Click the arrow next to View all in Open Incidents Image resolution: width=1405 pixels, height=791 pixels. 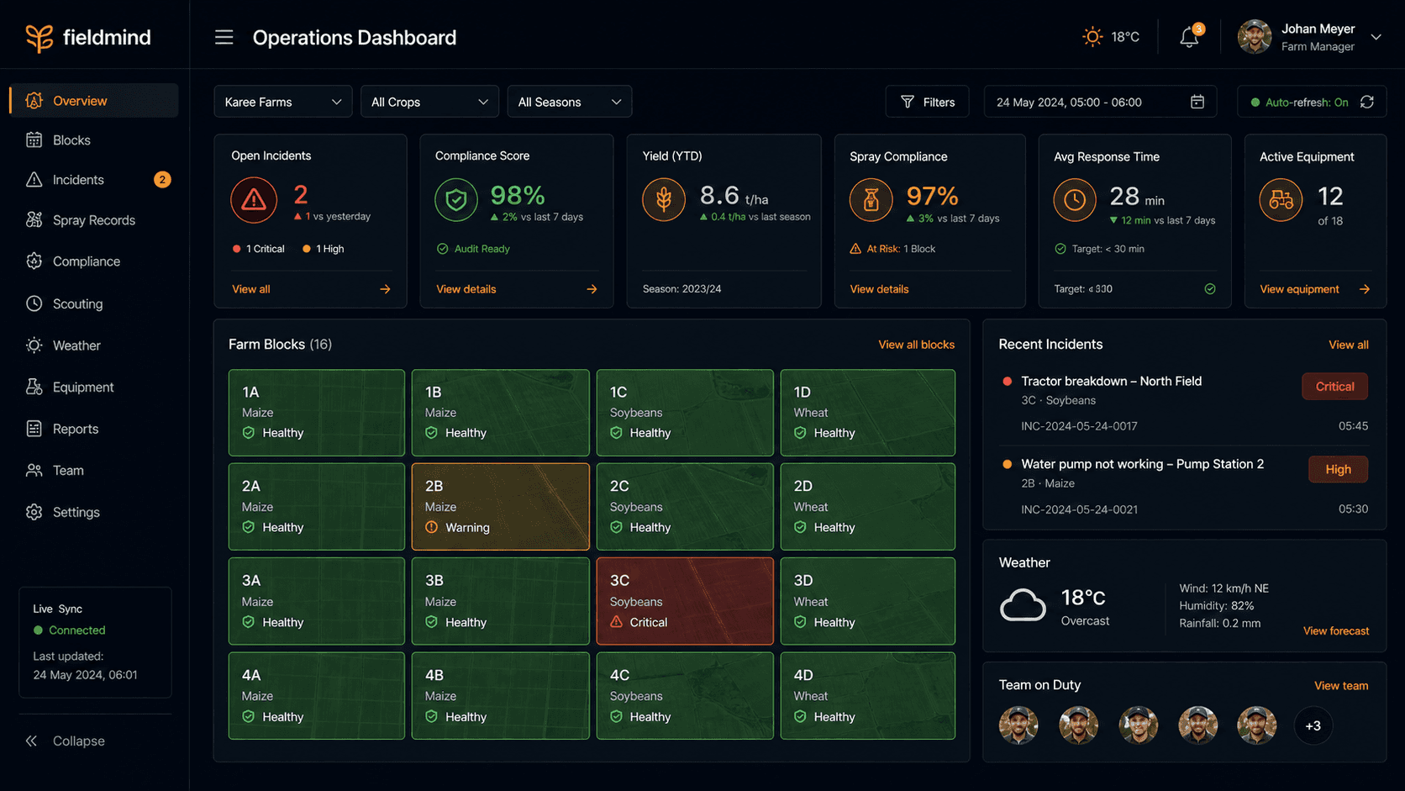pyautogui.click(x=385, y=289)
